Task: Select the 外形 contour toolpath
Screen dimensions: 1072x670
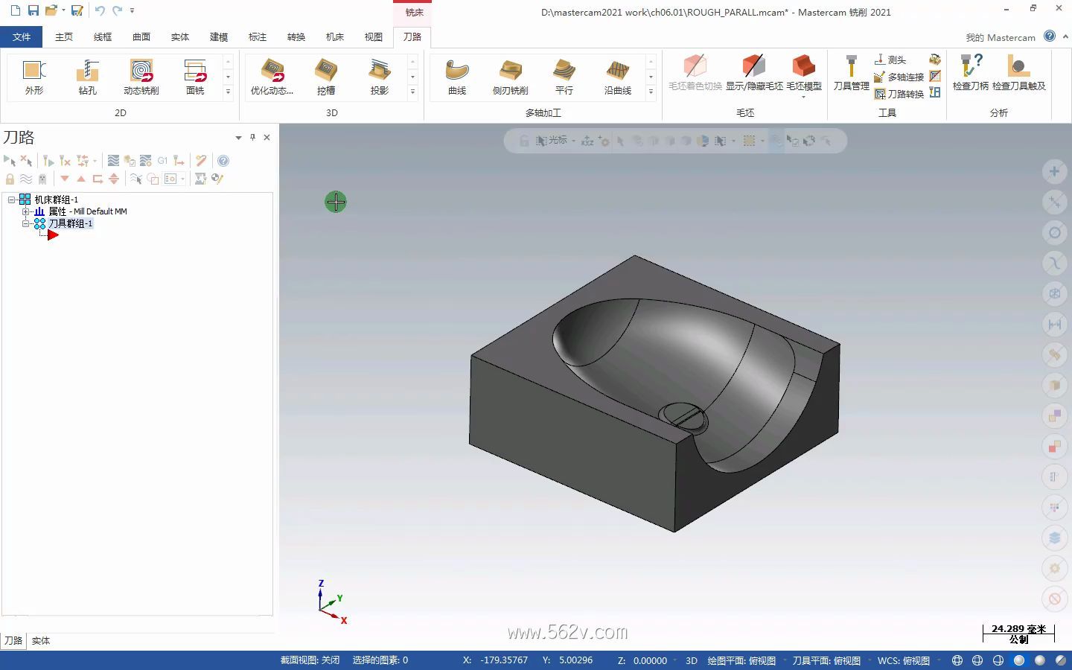Action: (34, 77)
